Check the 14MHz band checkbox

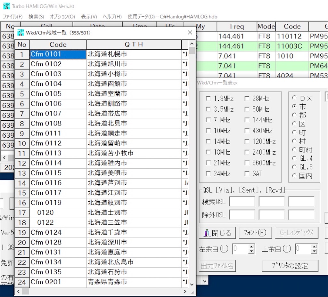(x=208, y=141)
